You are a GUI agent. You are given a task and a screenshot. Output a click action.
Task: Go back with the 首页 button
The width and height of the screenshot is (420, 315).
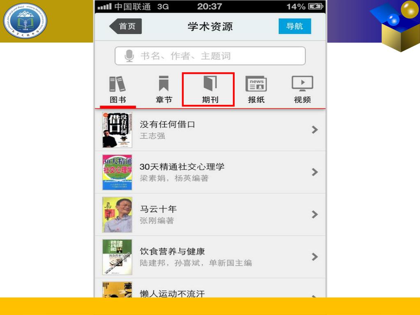pyautogui.click(x=126, y=26)
